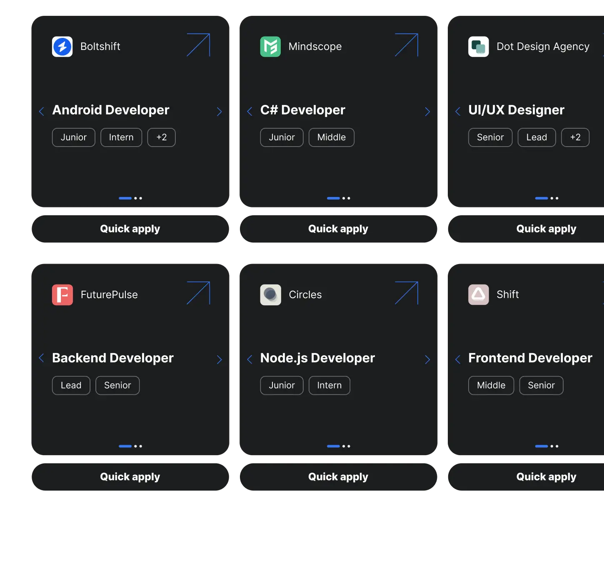
Task: Click pagination indicator on FuturePulse card
Action: pos(130,446)
